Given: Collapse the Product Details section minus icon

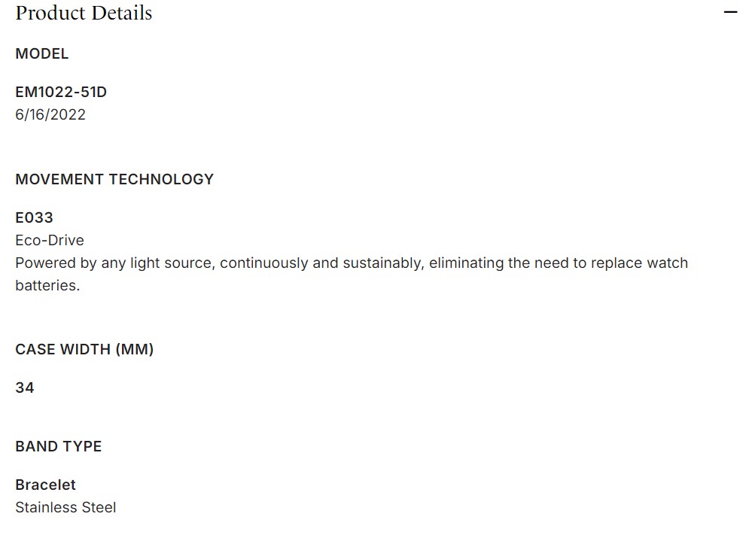Looking at the screenshot, I should pos(730,13).
